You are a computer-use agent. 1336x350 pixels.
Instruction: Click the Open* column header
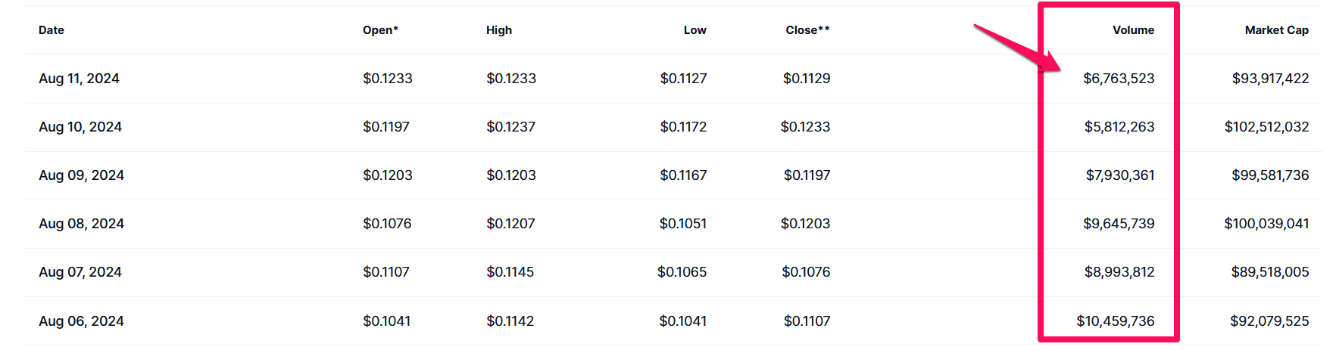click(380, 30)
